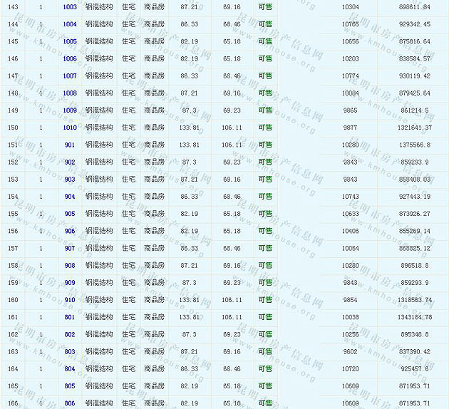Click the room 901 link
This screenshot has width=449, height=409.
[x=69, y=145]
